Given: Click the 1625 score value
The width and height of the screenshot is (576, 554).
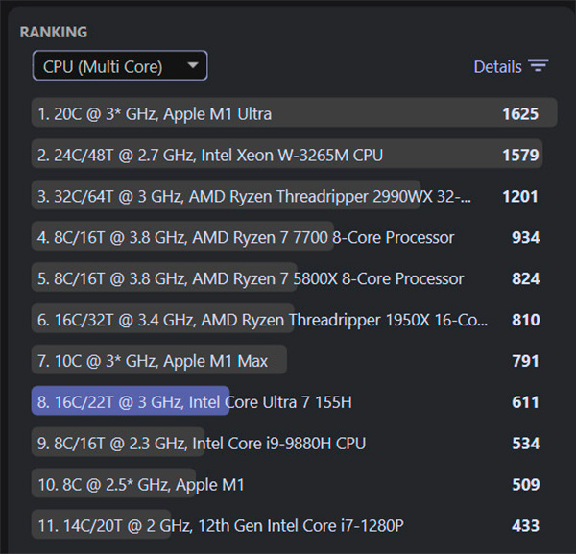Looking at the screenshot, I should pos(520,113).
